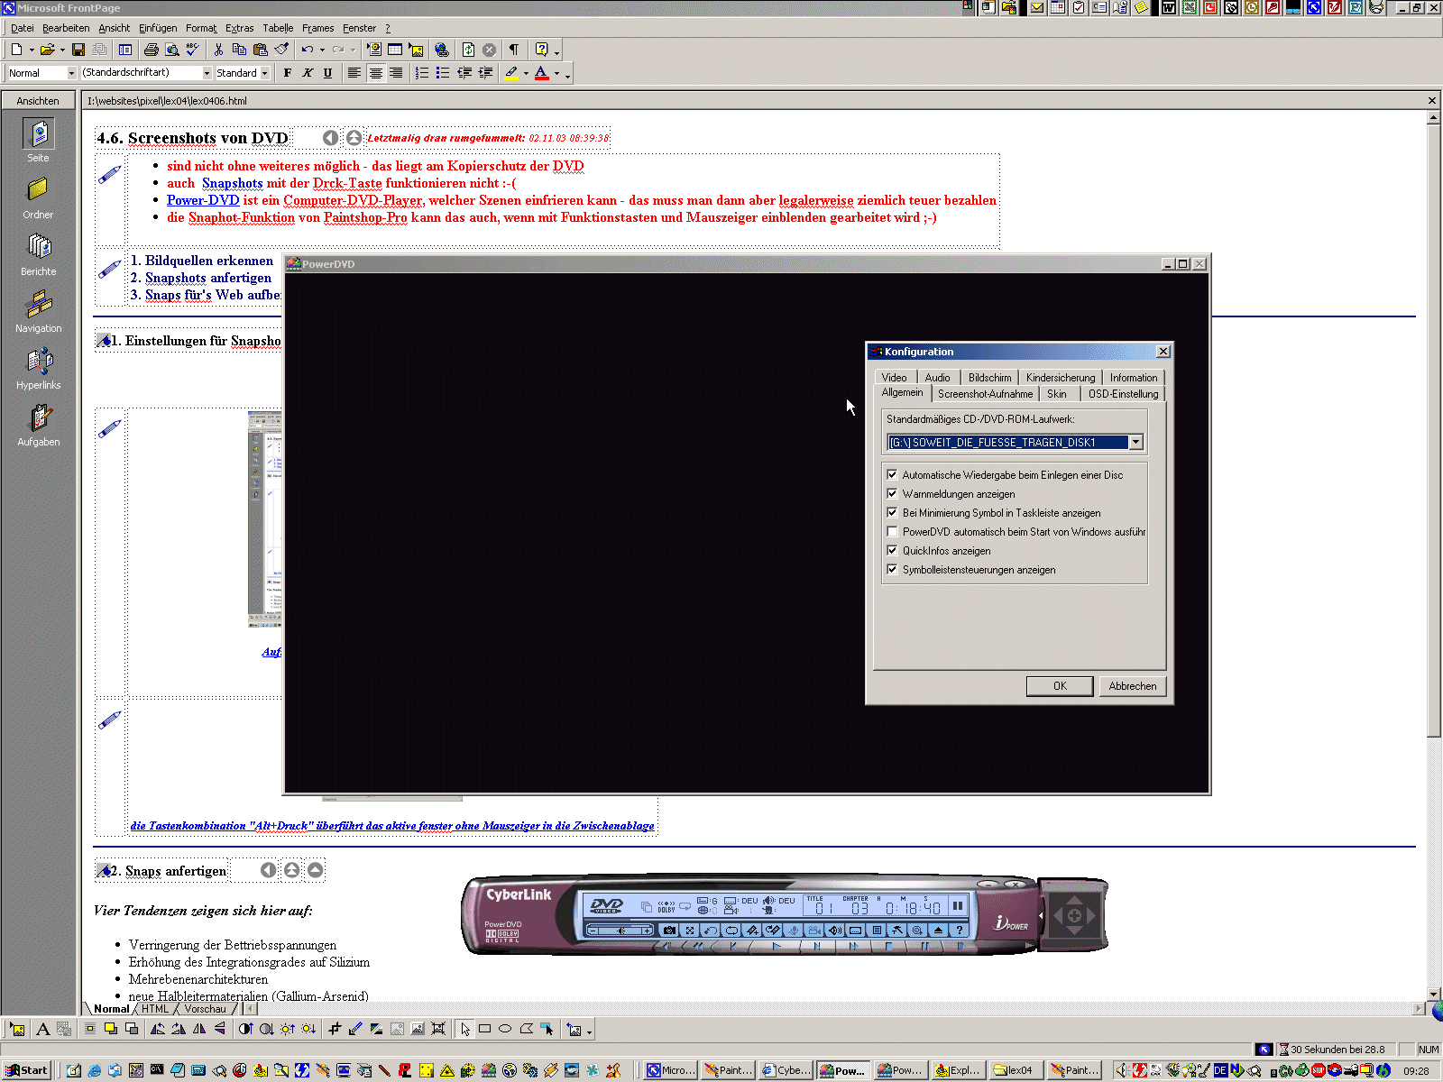Follow the '2. Snapshots anfertigen' link
The height and width of the screenshot is (1082, 1443).
pyautogui.click(x=201, y=278)
